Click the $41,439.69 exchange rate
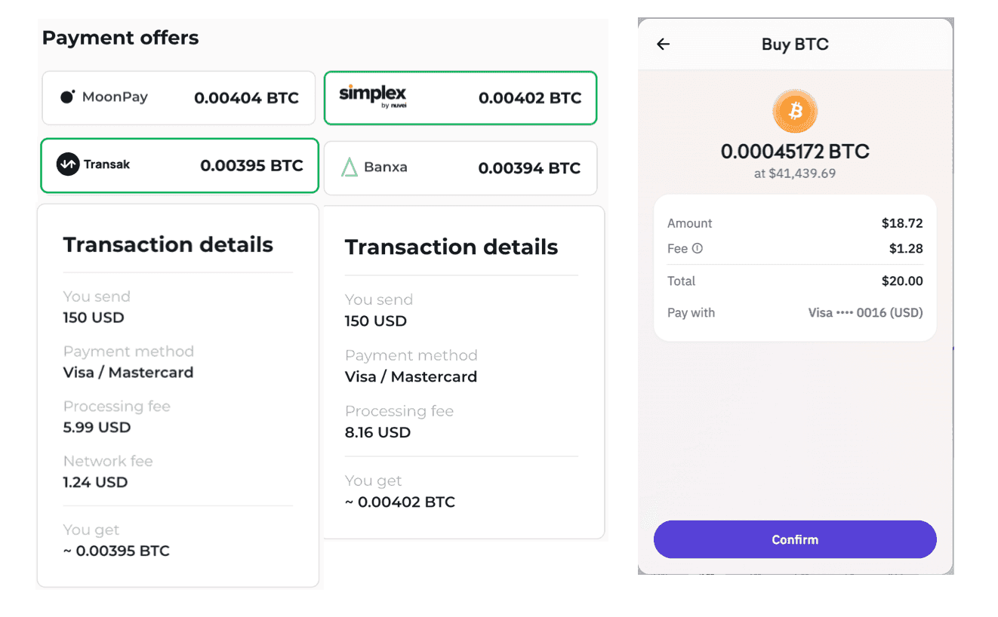The height and width of the screenshot is (617, 998). pyautogui.click(x=795, y=173)
